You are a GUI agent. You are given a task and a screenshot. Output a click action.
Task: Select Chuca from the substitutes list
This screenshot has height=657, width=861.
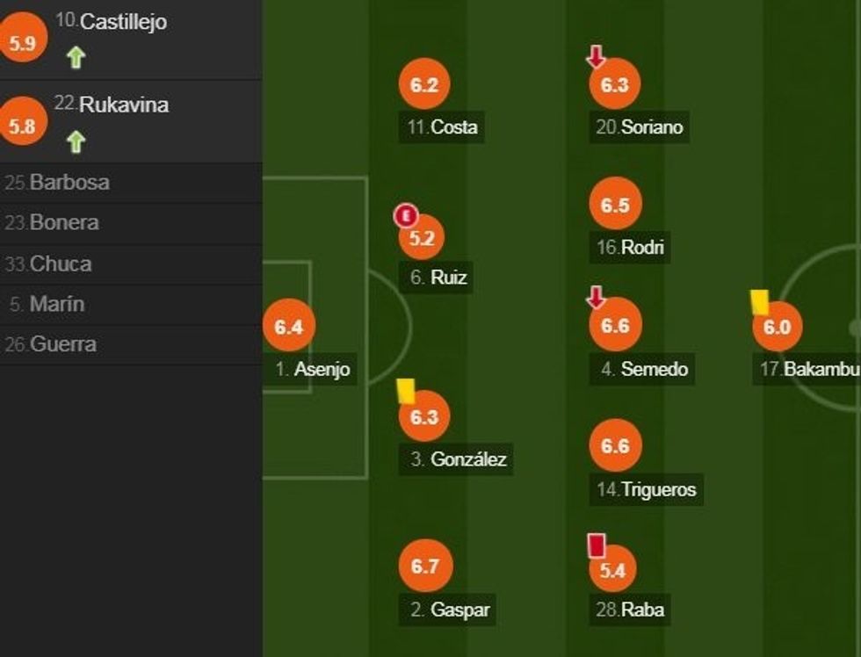click(x=63, y=264)
